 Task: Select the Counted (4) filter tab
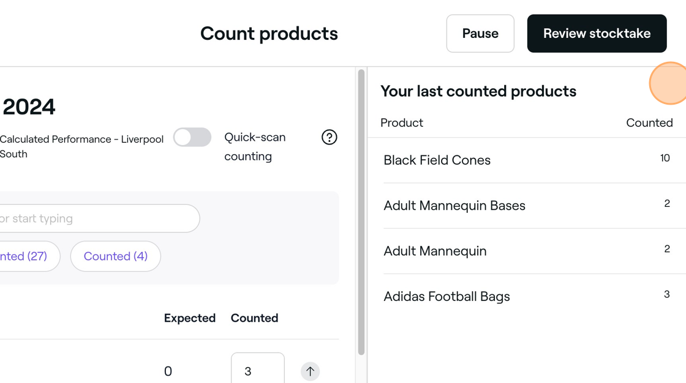116,256
